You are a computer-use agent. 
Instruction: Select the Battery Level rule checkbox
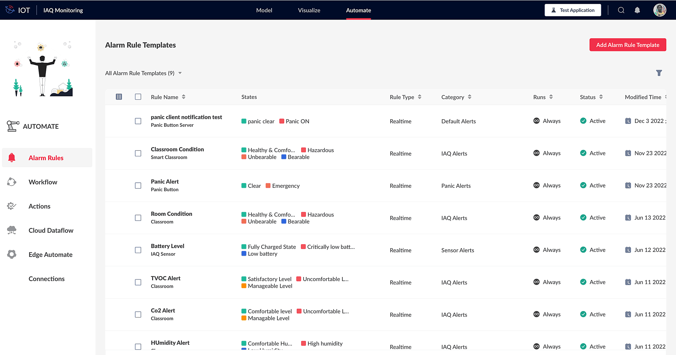pyautogui.click(x=138, y=250)
